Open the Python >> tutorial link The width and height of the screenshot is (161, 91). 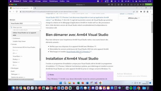point(16,62)
